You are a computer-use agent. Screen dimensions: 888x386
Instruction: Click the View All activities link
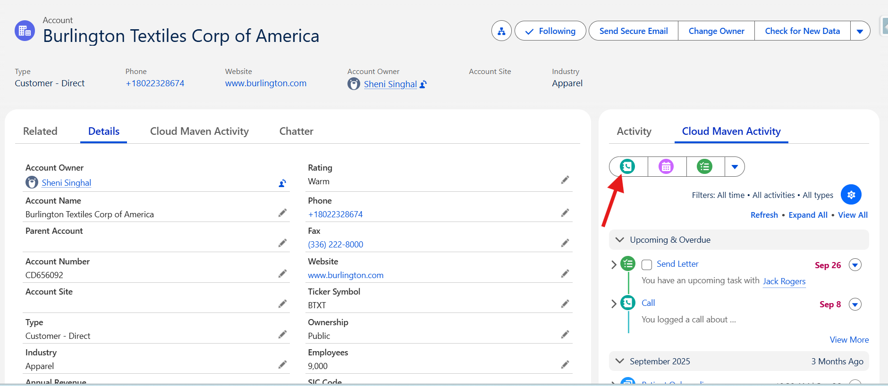pos(853,215)
